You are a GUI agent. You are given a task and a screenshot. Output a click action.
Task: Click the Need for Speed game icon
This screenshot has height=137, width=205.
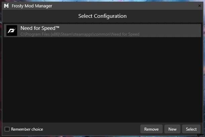[x=12, y=31]
